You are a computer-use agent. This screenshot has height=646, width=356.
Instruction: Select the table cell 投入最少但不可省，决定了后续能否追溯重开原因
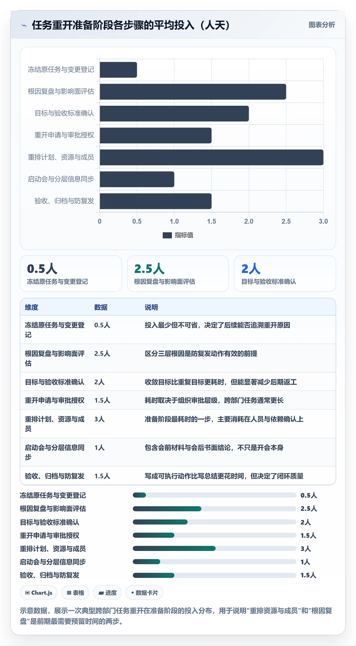point(217,325)
